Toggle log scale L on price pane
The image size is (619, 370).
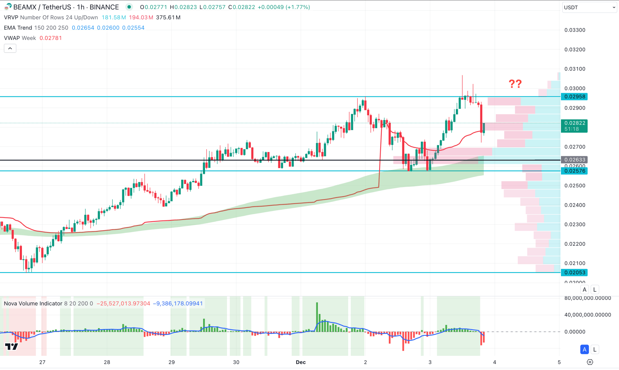point(595,289)
